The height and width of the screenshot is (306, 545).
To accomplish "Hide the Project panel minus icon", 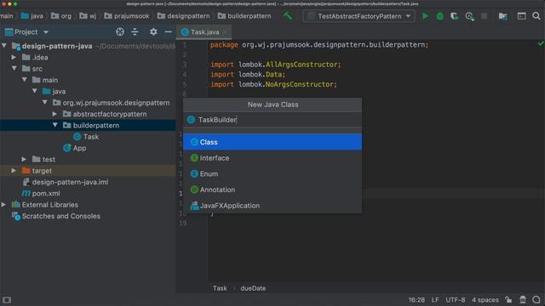I will click(169, 32).
